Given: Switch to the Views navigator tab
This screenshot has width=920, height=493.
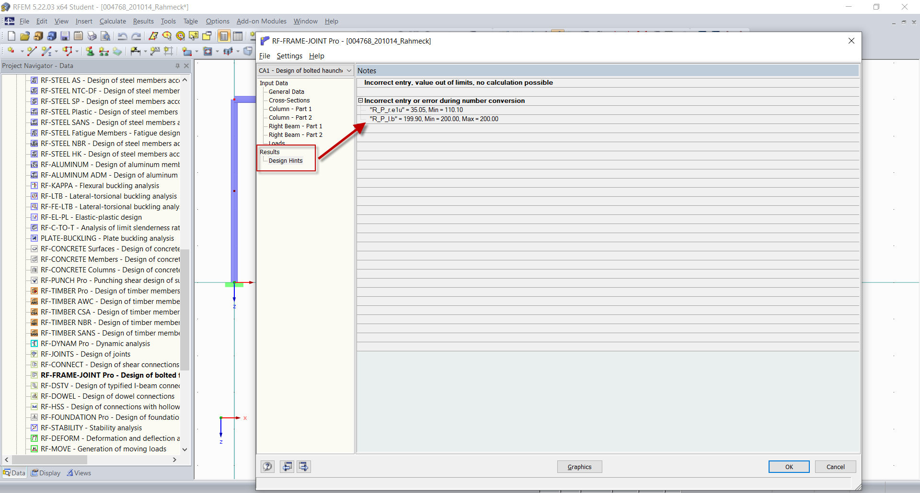Looking at the screenshot, I should pos(79,473).
